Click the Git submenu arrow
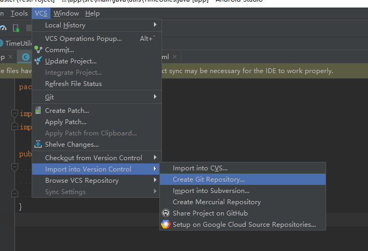Image resolution: width=368 pixels, height=251 pixels. click(x=155, y=97)
